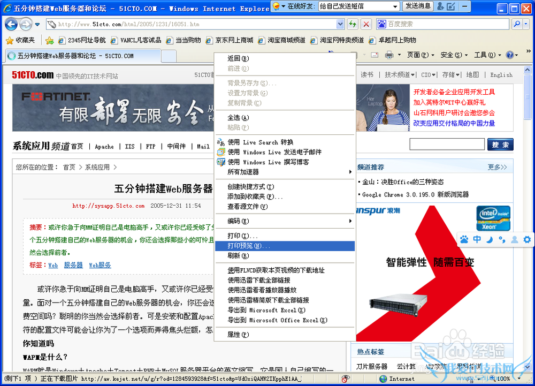Choose 导出到 Microsoft Excel(X) entry
This screenshot has height=386, width=535.
point(285,311)
